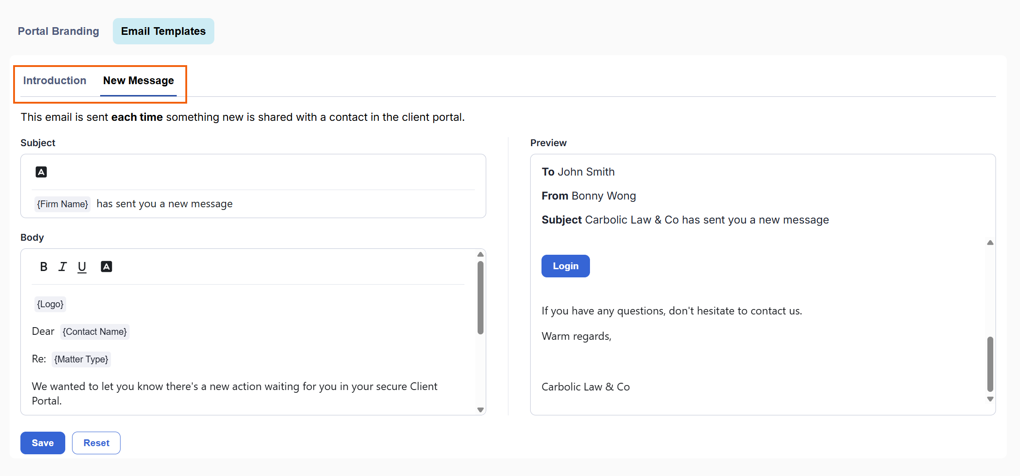Open the placeholder icon in Subject toolbar
The width and height of the screenshot is (1020, 476).
[x=41, y=172]
